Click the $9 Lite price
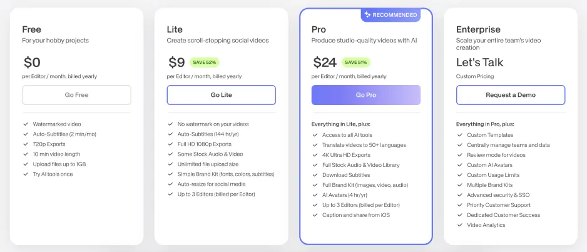 pos(176,63)
